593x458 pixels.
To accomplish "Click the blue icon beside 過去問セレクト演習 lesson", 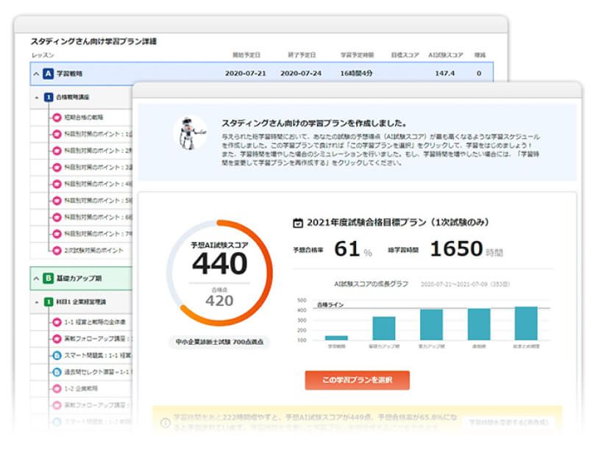I will coord(57,371).
